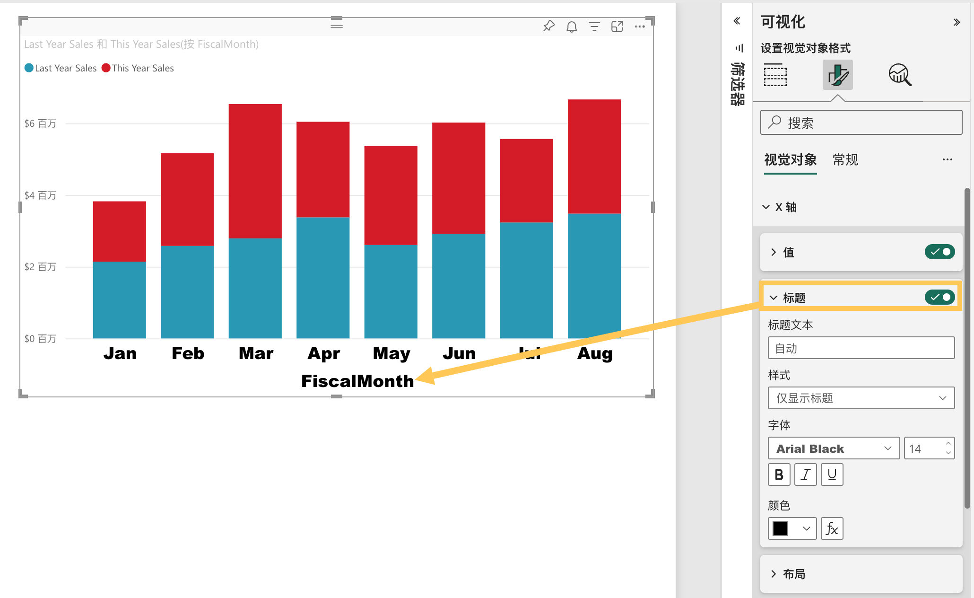Viewport: 974px width, 598px height.
Task: Open the visual's more options ellipsis
Action: click(x=640, y=26)
